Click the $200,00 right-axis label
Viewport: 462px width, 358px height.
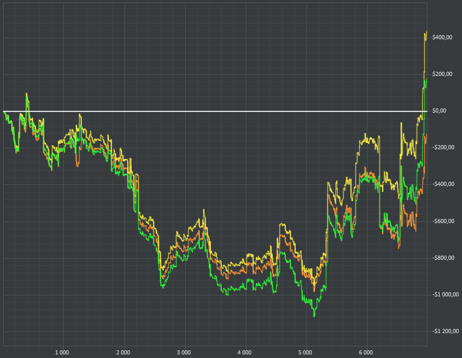pyautogui.click(x=442, y=74)
